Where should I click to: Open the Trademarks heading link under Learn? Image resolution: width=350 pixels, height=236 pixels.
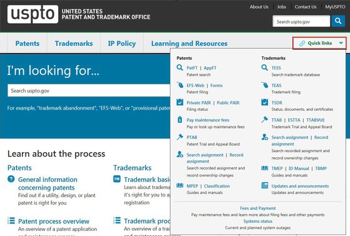point(132,168)
